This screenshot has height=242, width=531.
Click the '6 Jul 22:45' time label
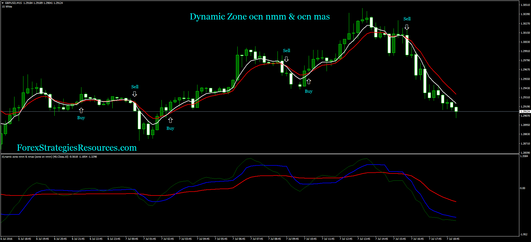[x=96, y=239]
